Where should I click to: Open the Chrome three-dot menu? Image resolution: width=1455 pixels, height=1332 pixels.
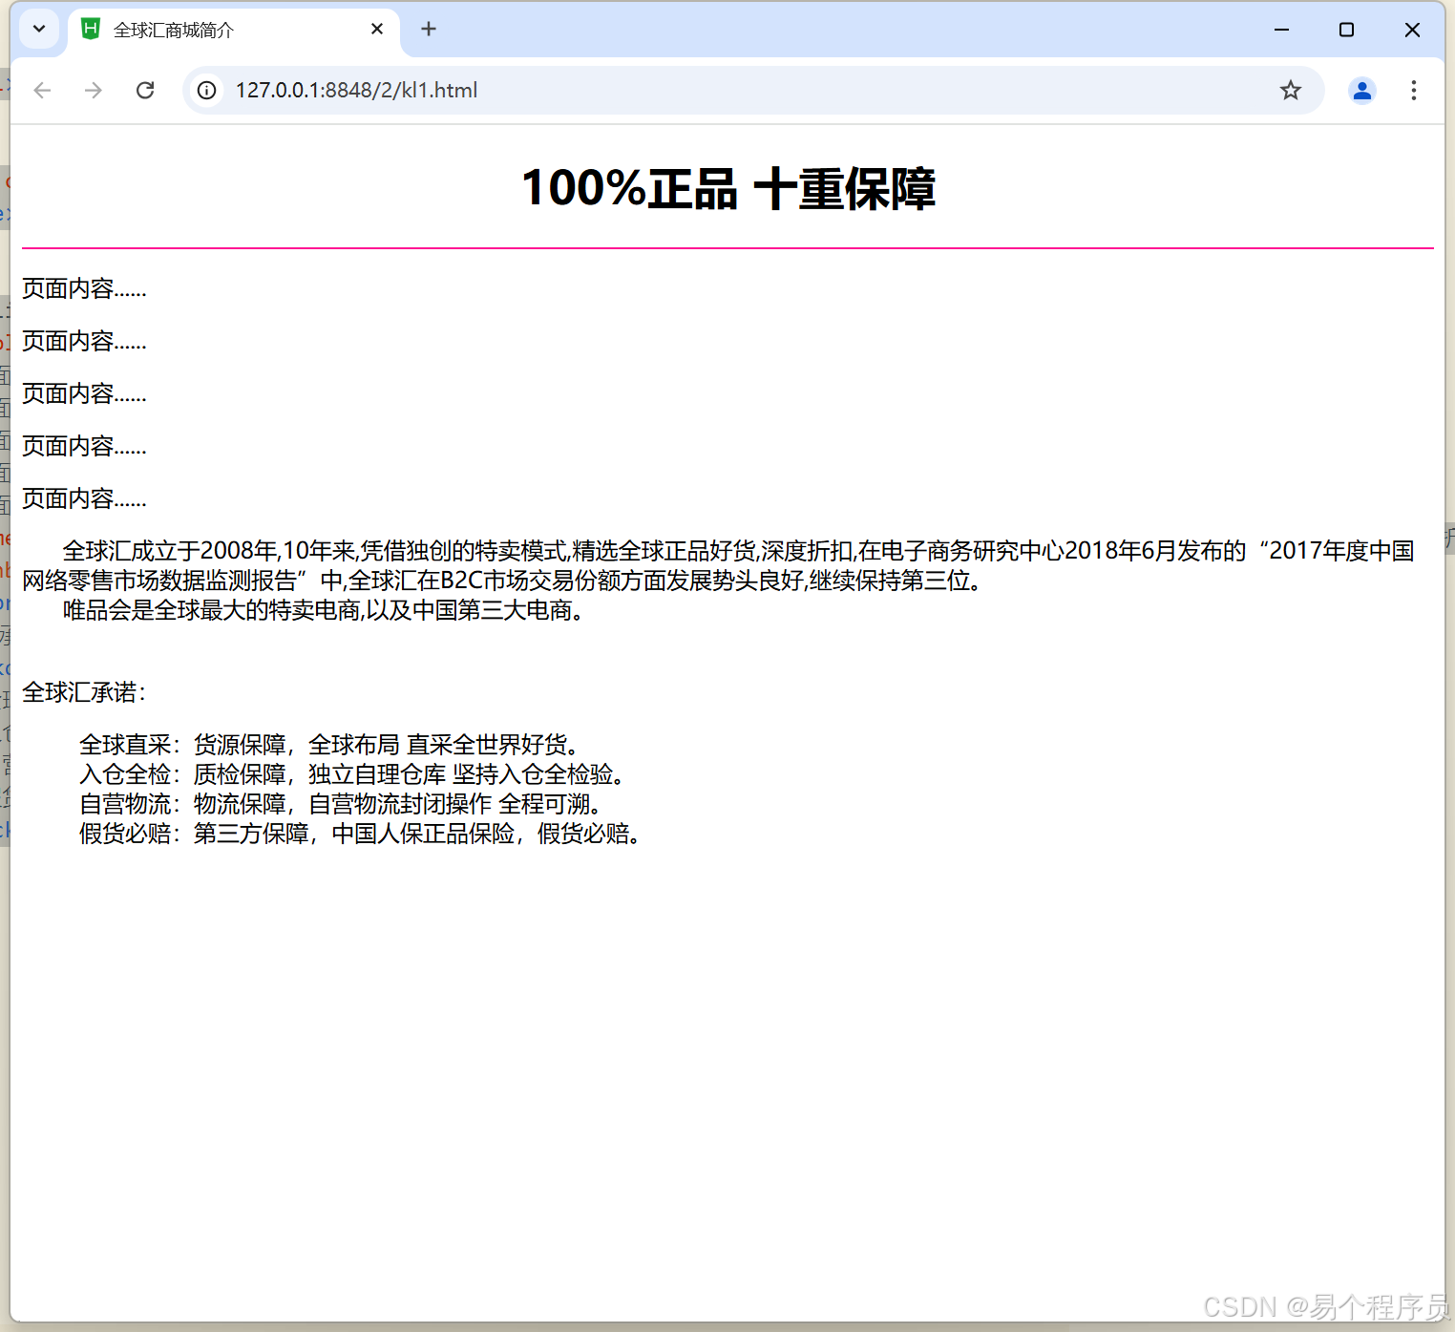(1414, 91)
